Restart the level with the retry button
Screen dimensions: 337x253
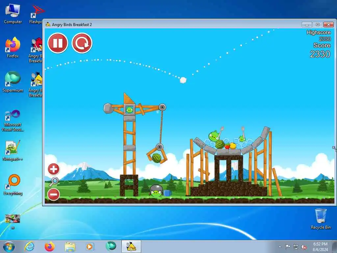[x=82, y=43]
